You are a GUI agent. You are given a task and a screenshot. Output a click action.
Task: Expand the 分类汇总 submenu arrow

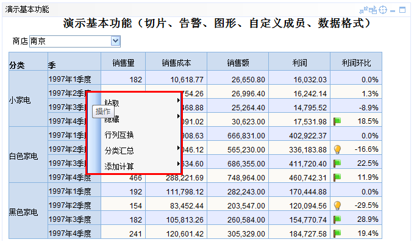click(179, 148)
